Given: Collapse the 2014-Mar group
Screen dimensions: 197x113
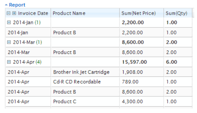Looking at the screenshot, I should (9, 42).
